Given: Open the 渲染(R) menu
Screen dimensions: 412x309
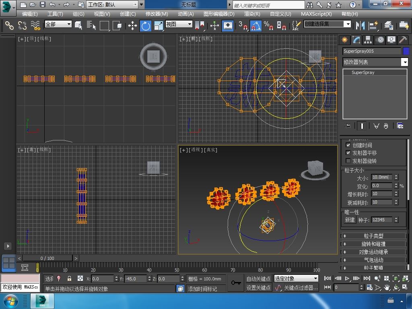Looking at the screenshot, I should coord(252,14).
